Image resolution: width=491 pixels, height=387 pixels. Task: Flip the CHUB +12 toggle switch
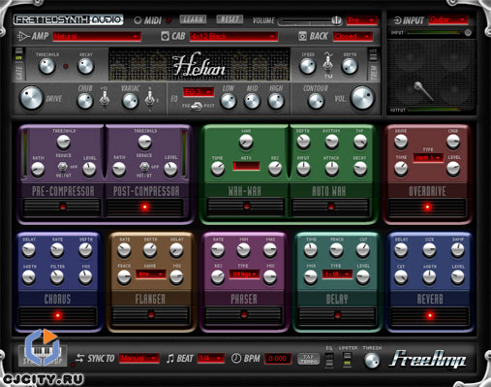[104, 98]
